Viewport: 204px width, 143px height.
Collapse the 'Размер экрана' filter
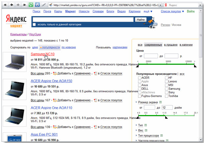click(x=136, y=102)
